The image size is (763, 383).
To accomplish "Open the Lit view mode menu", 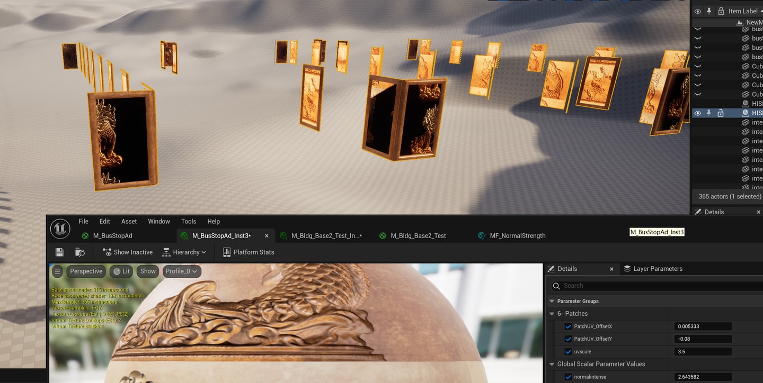I will [121, 271].
